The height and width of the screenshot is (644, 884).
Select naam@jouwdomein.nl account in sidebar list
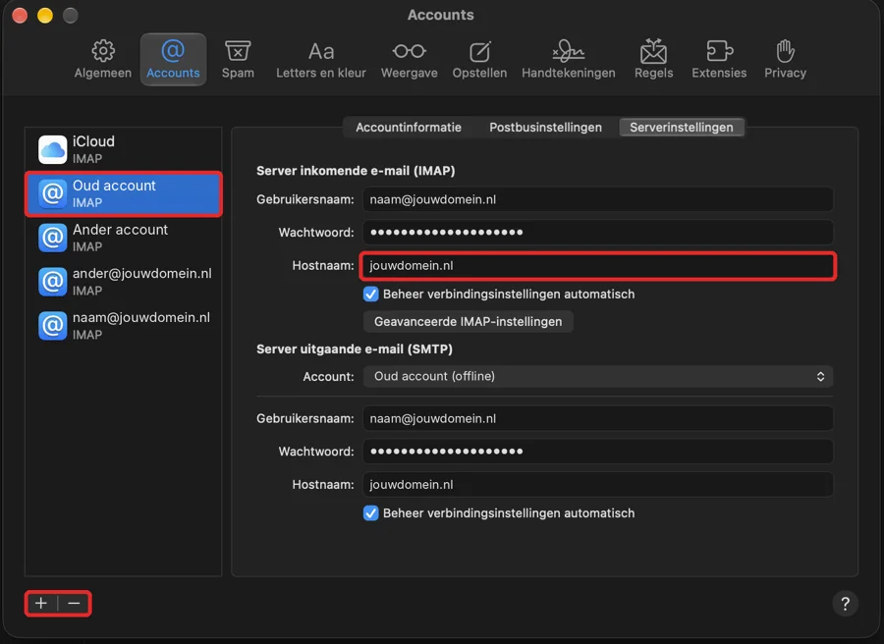(x=124, y=326)
